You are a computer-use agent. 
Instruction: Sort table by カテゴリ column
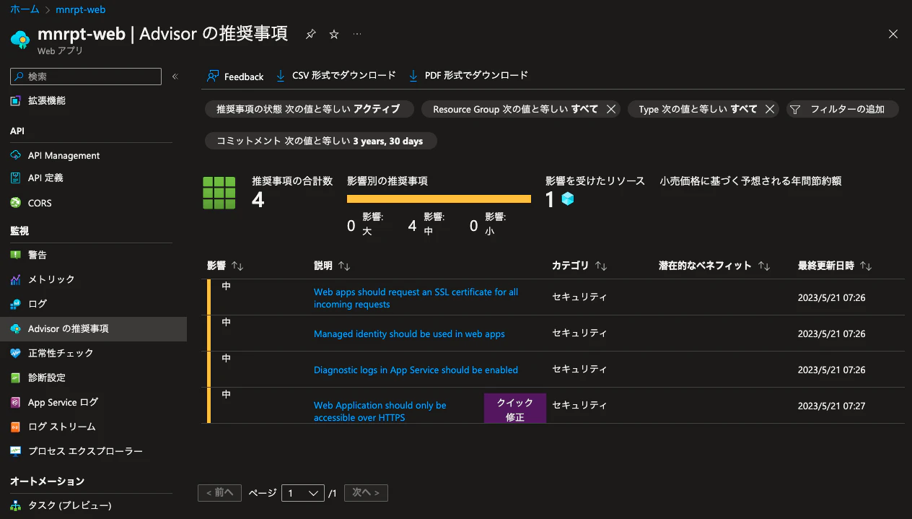(579, 266)
